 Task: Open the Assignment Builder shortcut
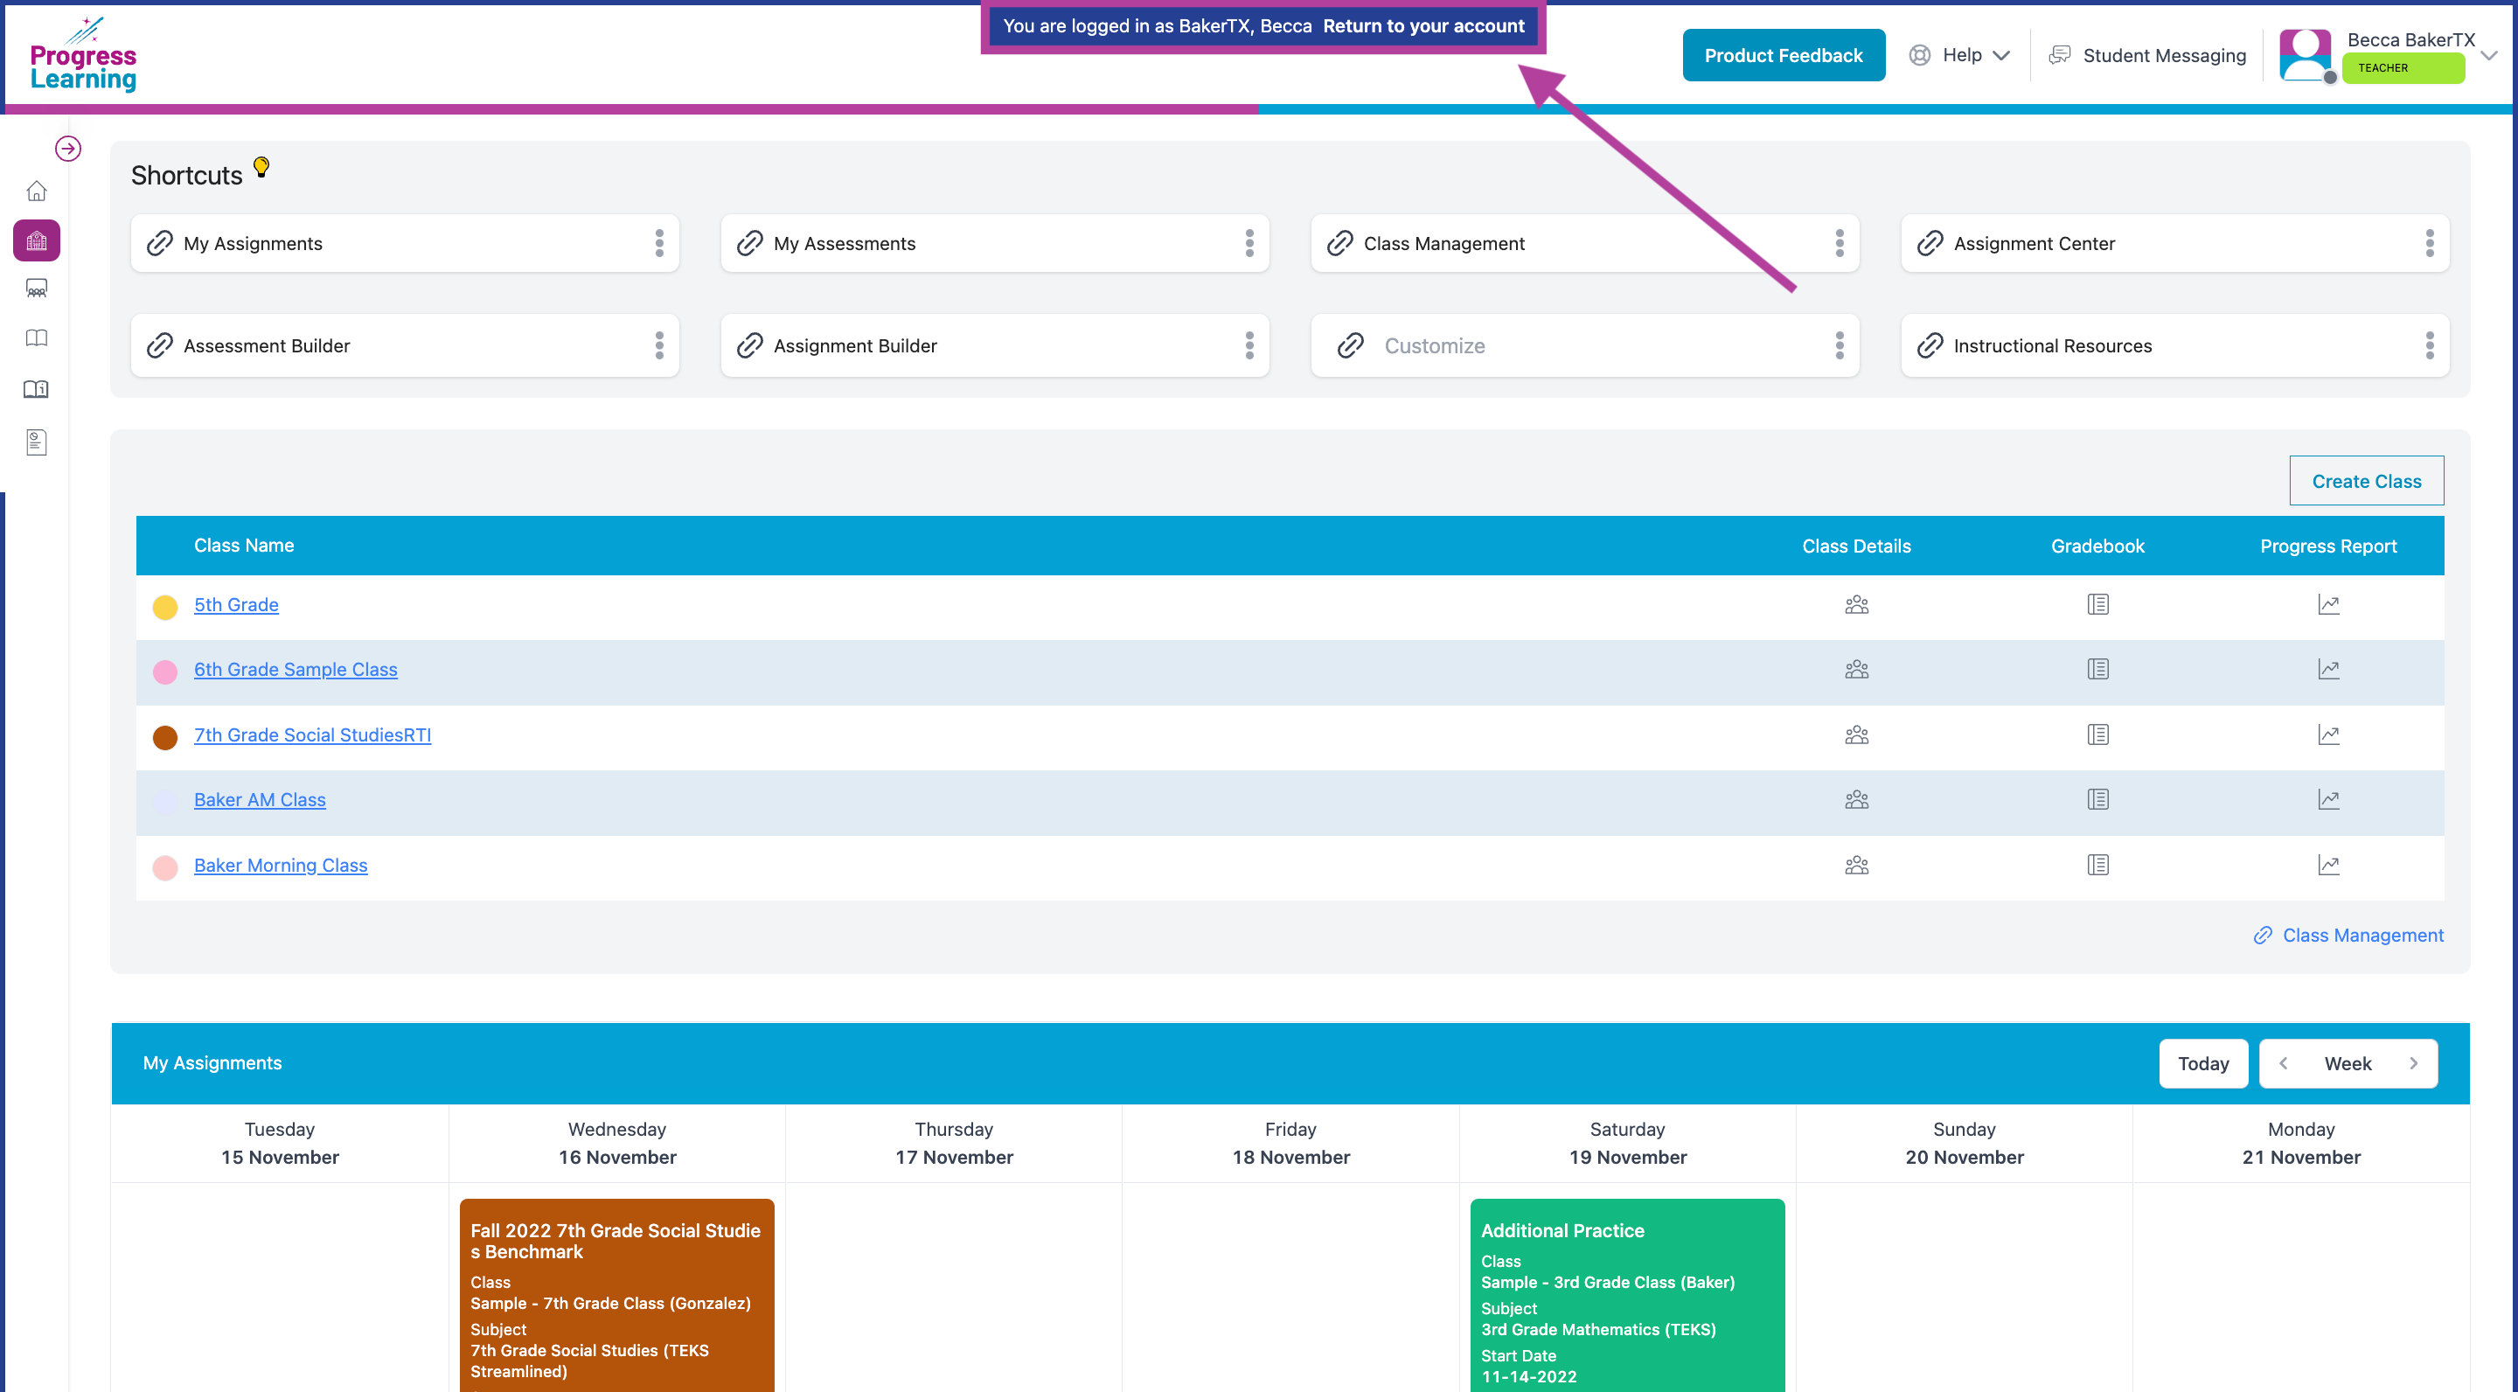click(x=995, y=345)
